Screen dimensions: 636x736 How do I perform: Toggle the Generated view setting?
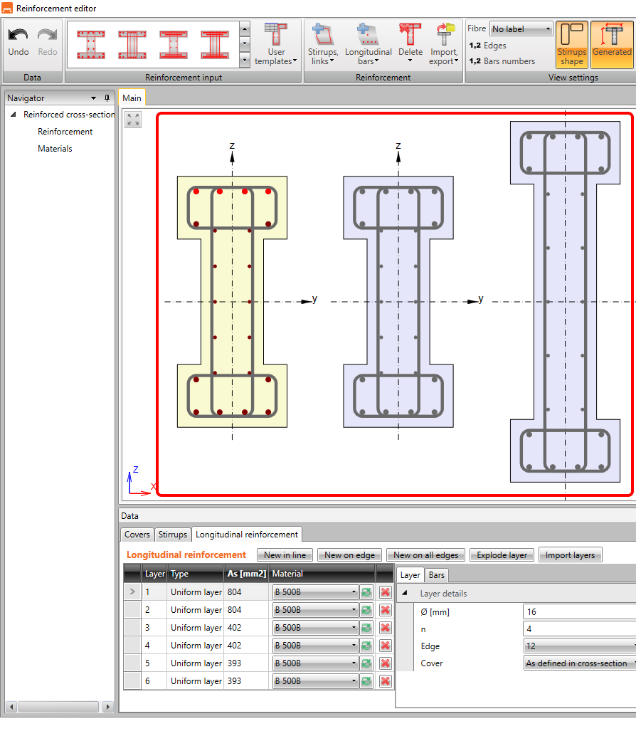click(x=612, y=44)
